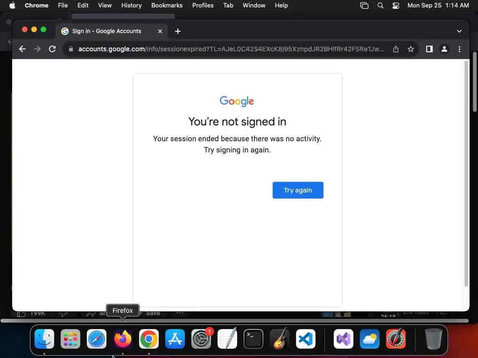This screenshot has height=358, width=478.
Task: Open Terminal from the Dock
Action: (x=253, y=339)
